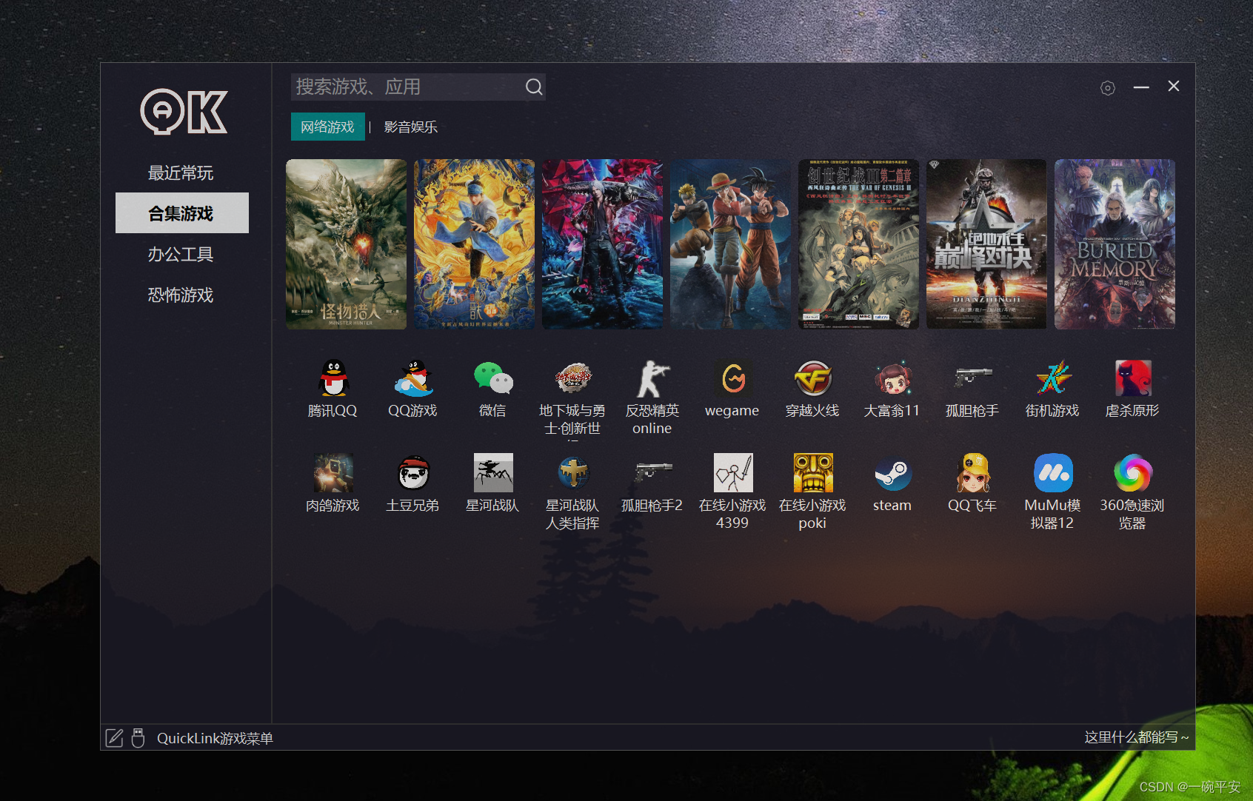
Task: Click the search magnifier icon
Action: coord(534,87)
